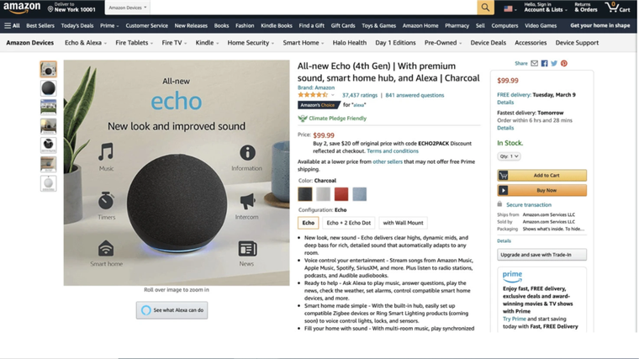639x359 pixels.
Task: Share the product on Pinterest
Action: pyautogui.click(x=564, y=63)
